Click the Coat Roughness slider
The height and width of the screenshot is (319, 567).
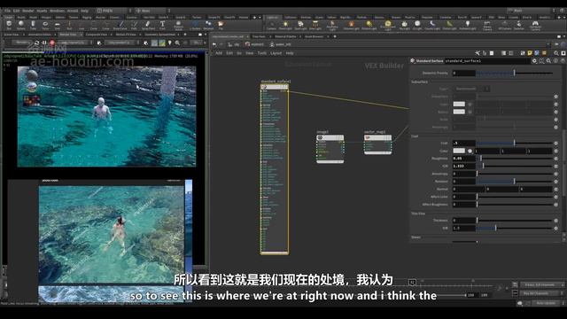(515, 159)
